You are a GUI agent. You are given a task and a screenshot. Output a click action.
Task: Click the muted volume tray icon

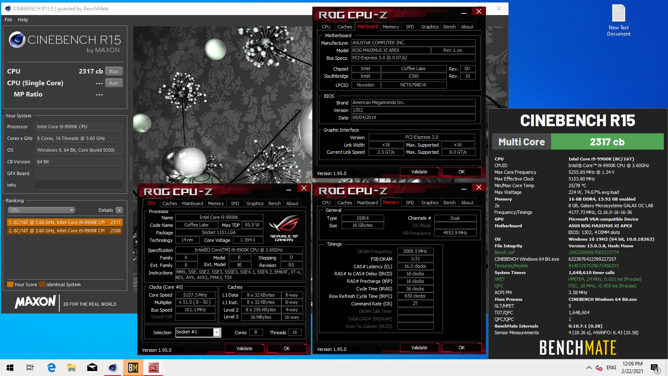click(599, 368)
